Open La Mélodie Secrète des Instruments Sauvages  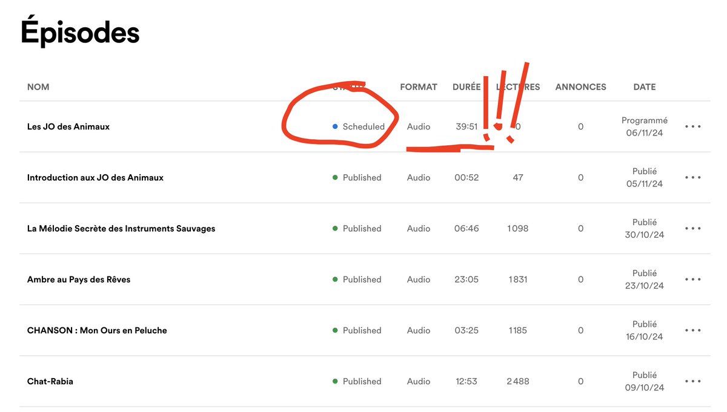point(121,229)
